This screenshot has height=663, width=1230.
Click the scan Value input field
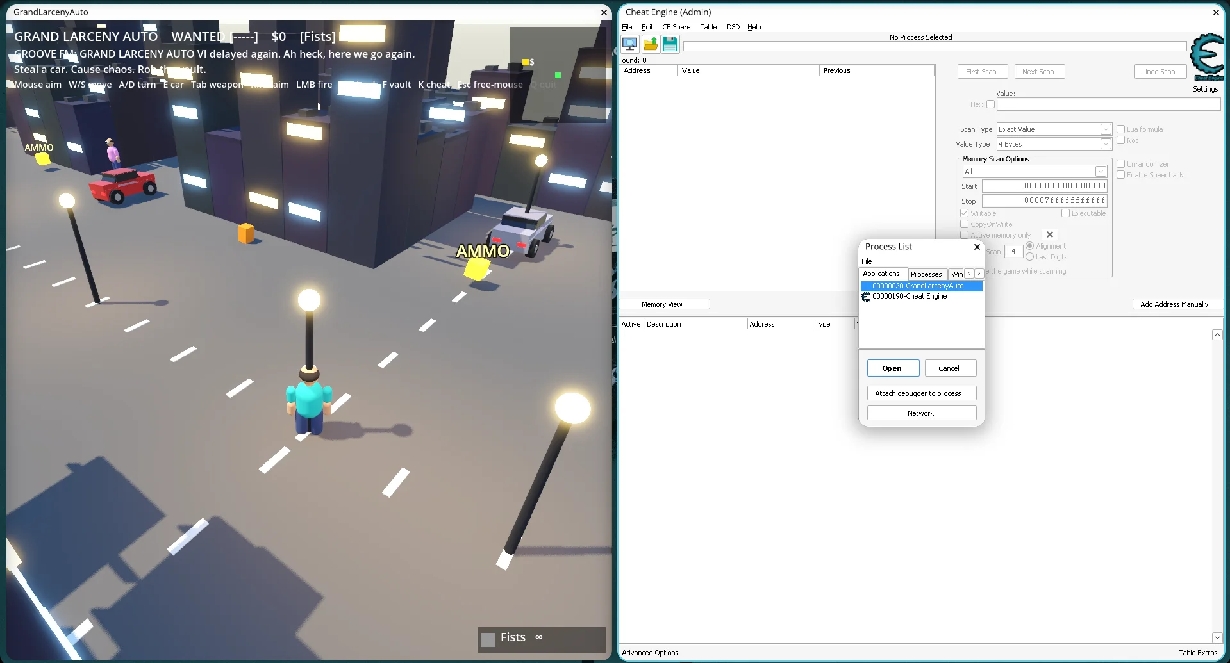click(1108, 104)
